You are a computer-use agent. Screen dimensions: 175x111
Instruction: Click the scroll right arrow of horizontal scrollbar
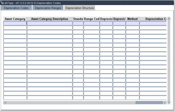pyautogui.click(x=165, y=103)
